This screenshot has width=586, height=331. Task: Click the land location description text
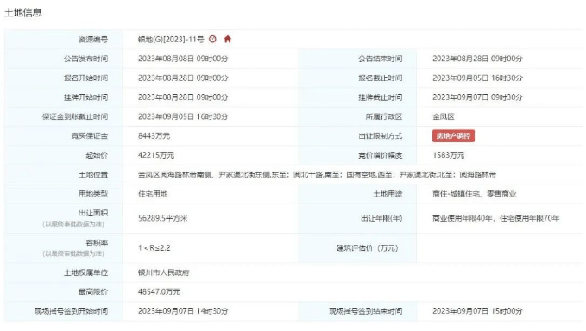click(317, 175)
